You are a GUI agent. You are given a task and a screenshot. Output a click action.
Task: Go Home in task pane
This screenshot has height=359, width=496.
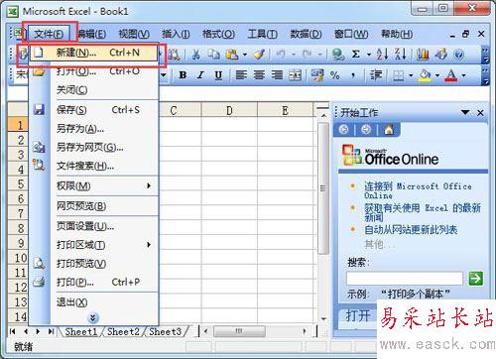[389, 130]
